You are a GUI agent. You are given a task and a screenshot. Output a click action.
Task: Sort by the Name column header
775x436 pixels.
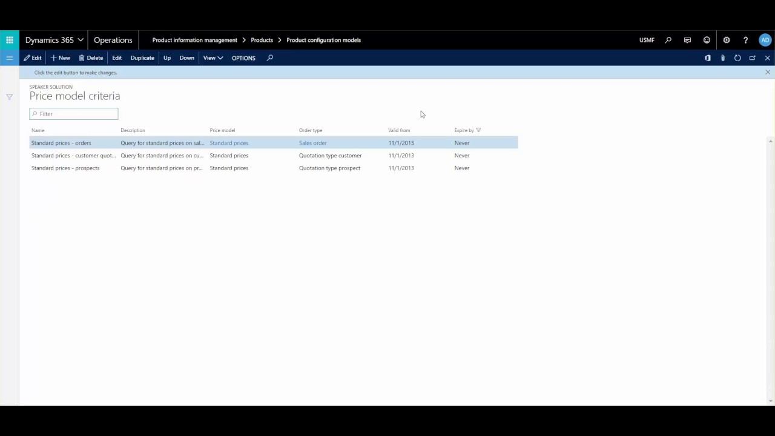(38, 130)
